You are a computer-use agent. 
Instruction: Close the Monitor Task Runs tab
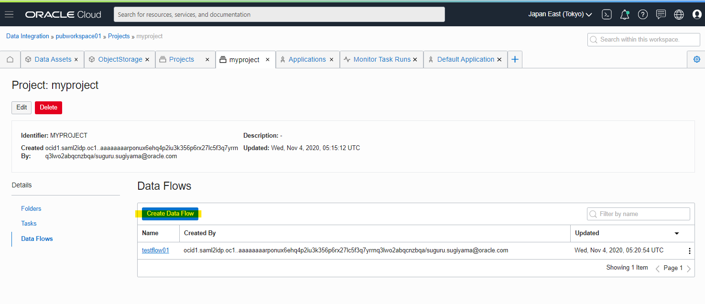coord(415,60)
